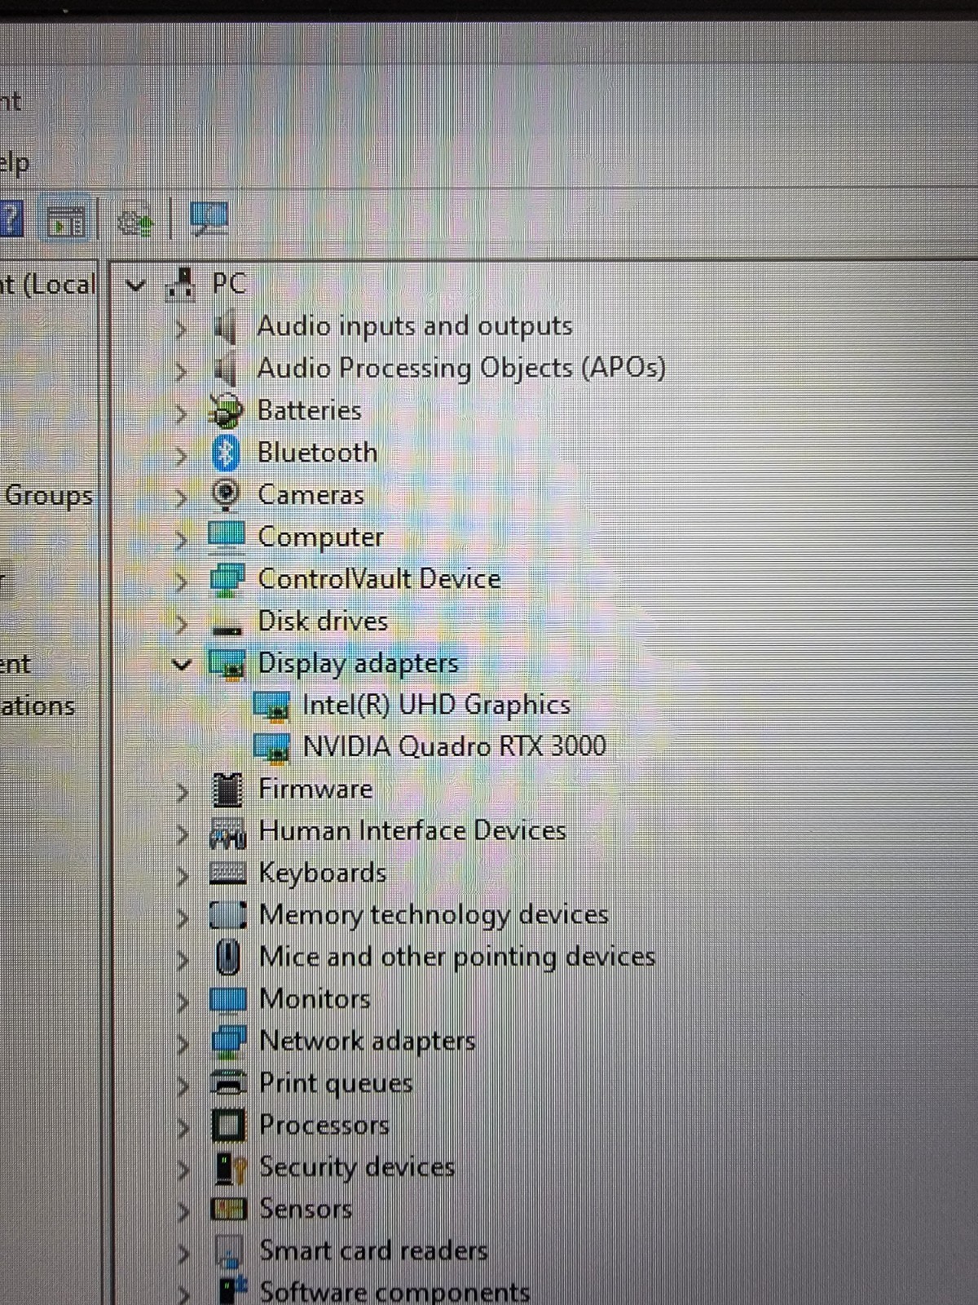Image resolution: width=978 pixels, height=1305 pixels.
Task: Click the Scan for hardware changes icon
Action: [x=209, y=219]
